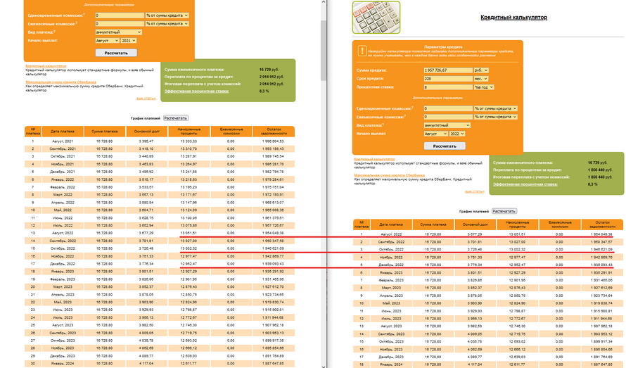Open the %в год rate dropdown

(484, 87)
